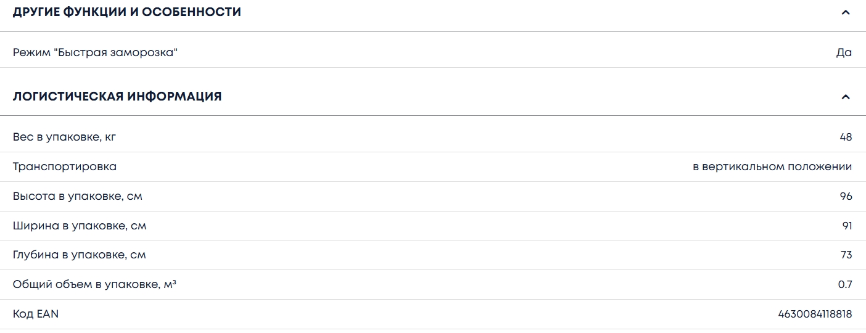Select the package height value 96
The width and height of the screenshot is (866, 333).
click(x=846, y=196)
